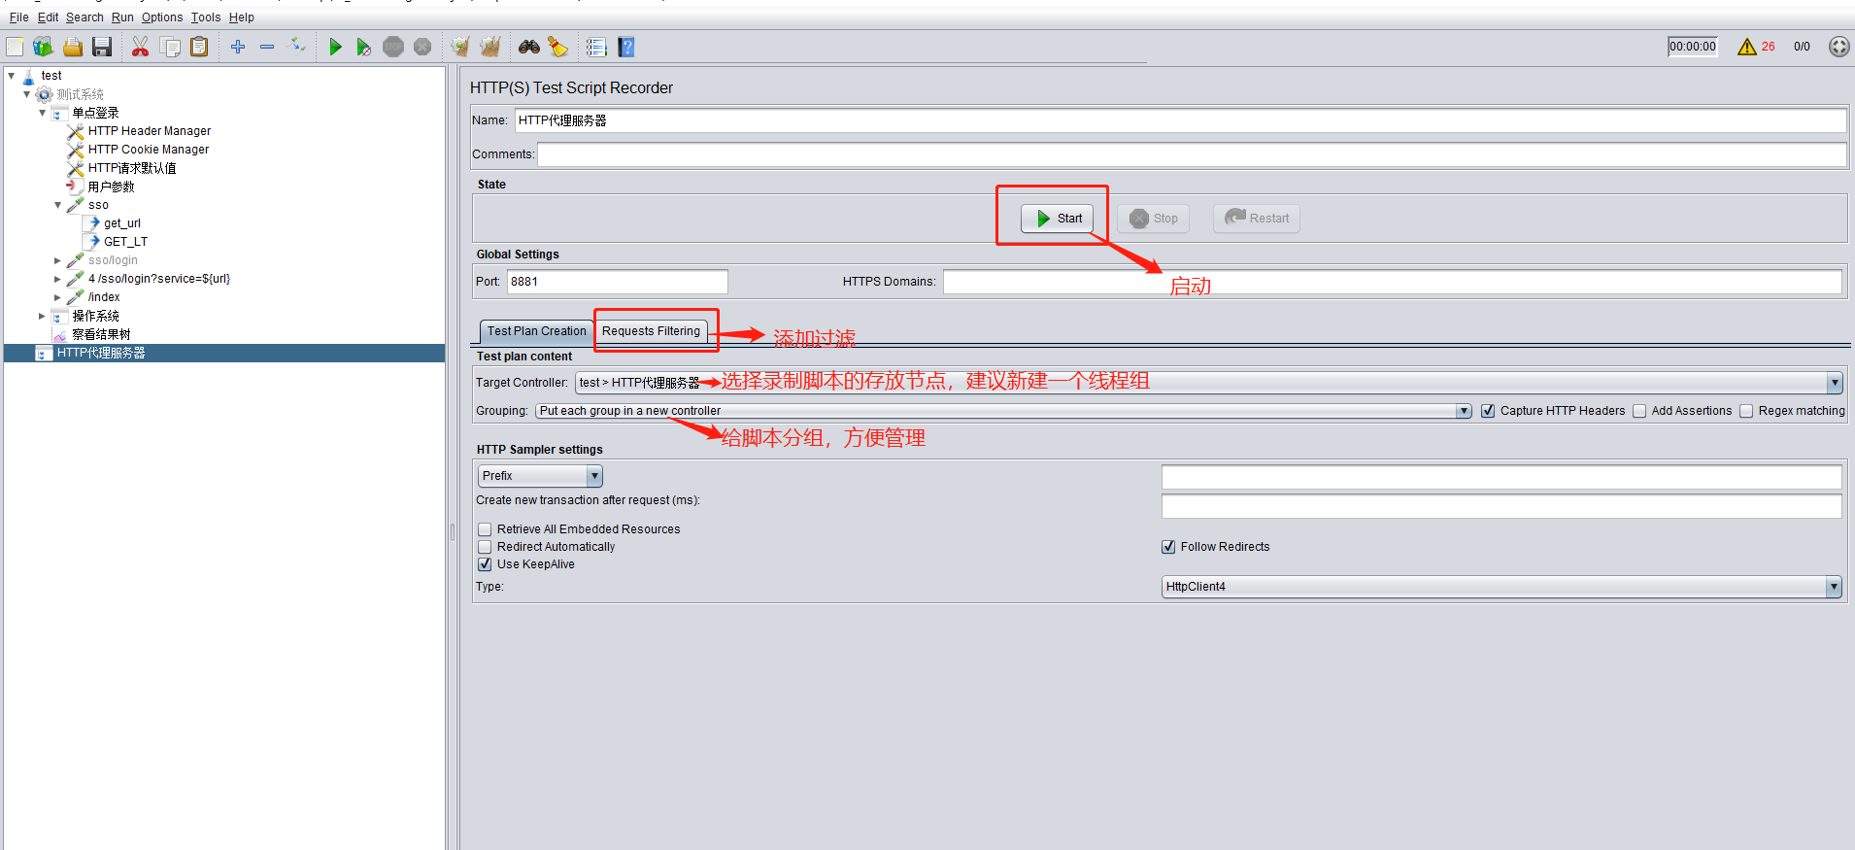Viewport: 1855px width, 850px height.
Task: Click the toolbar Stop sign icon
Action: (393, 47)
